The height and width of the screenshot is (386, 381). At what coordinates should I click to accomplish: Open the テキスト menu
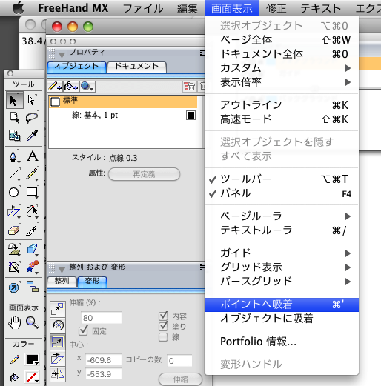point(320,8)
